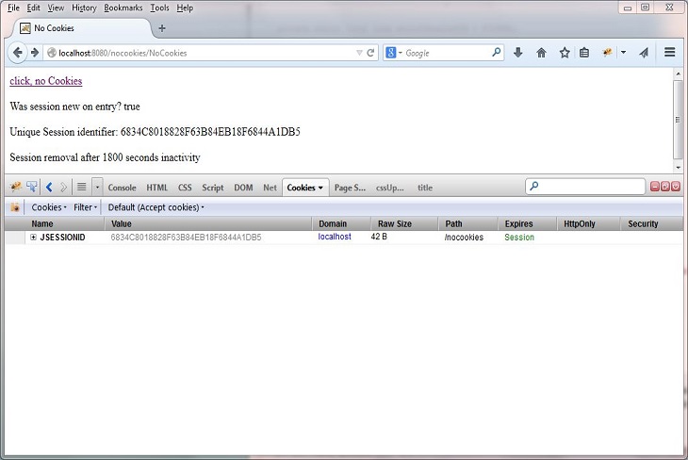
Task: Switch to the Net panel tab
Action: coord(270,188)
